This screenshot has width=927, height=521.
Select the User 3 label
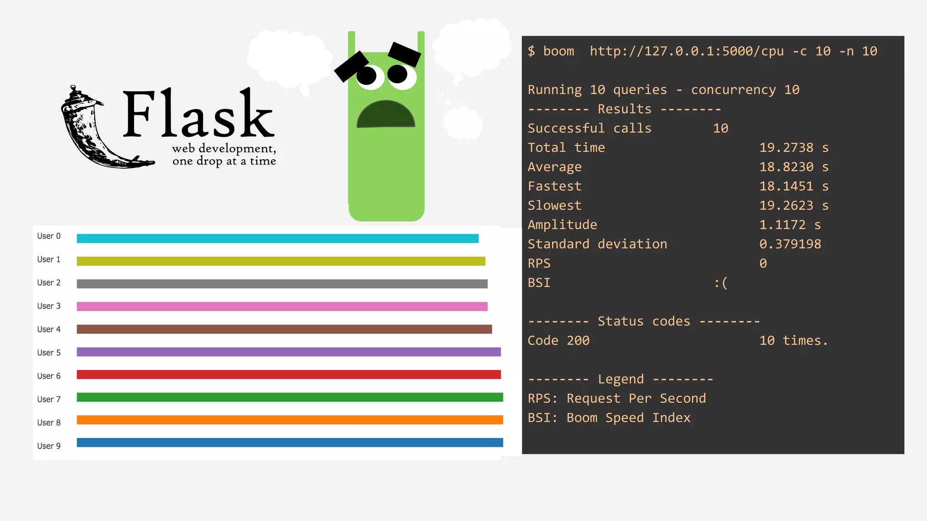(48, 306)
